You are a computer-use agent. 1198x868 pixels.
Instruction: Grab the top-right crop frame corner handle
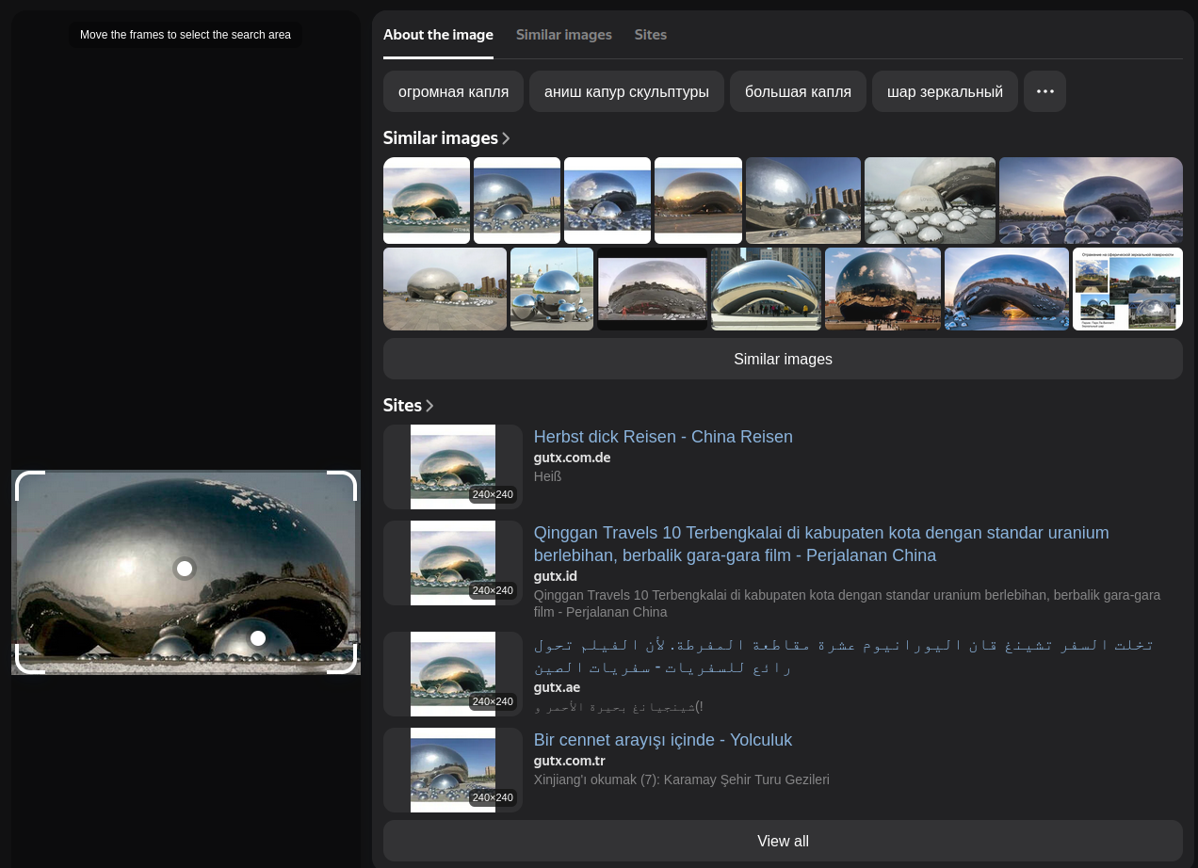pyautogui.click(x=342, y=486)
